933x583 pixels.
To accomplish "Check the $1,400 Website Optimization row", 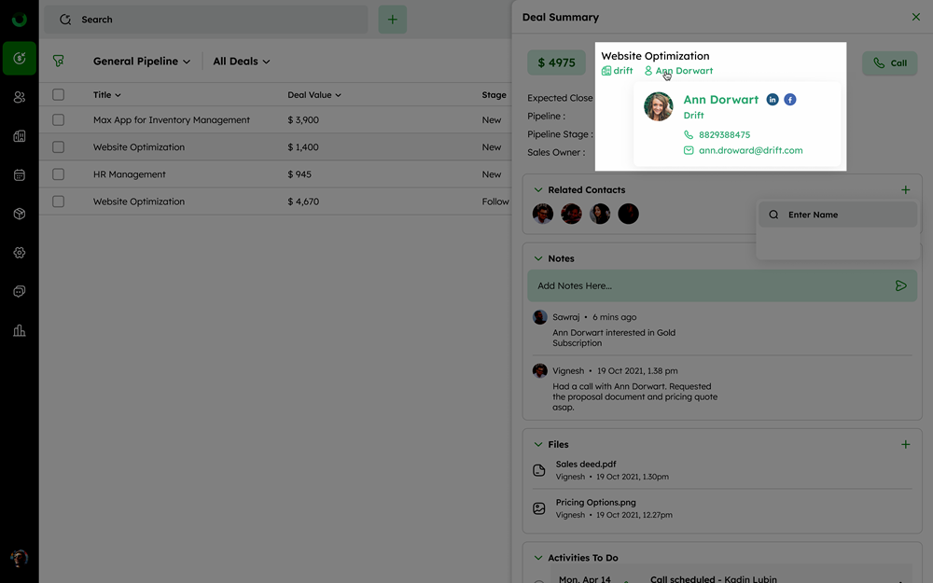I will pyautogui.click(x=58, y=147).
